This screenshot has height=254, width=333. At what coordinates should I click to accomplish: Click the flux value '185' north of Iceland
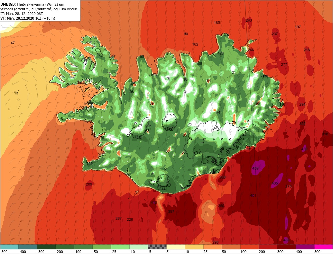pos(217,23)
